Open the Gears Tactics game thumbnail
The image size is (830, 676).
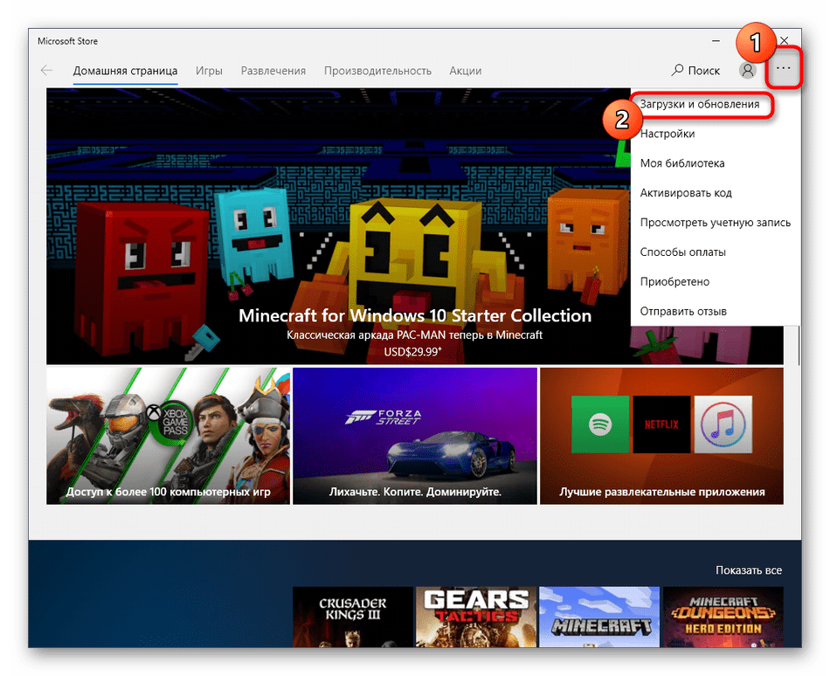pyautogui.click(x=476, y=616)
